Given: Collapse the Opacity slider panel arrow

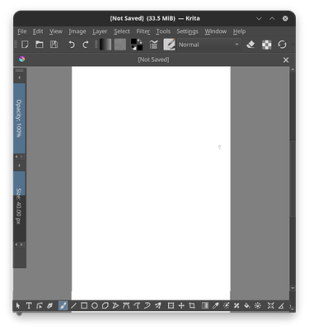Looking at the screenshot, I should [x=19, y=78].
